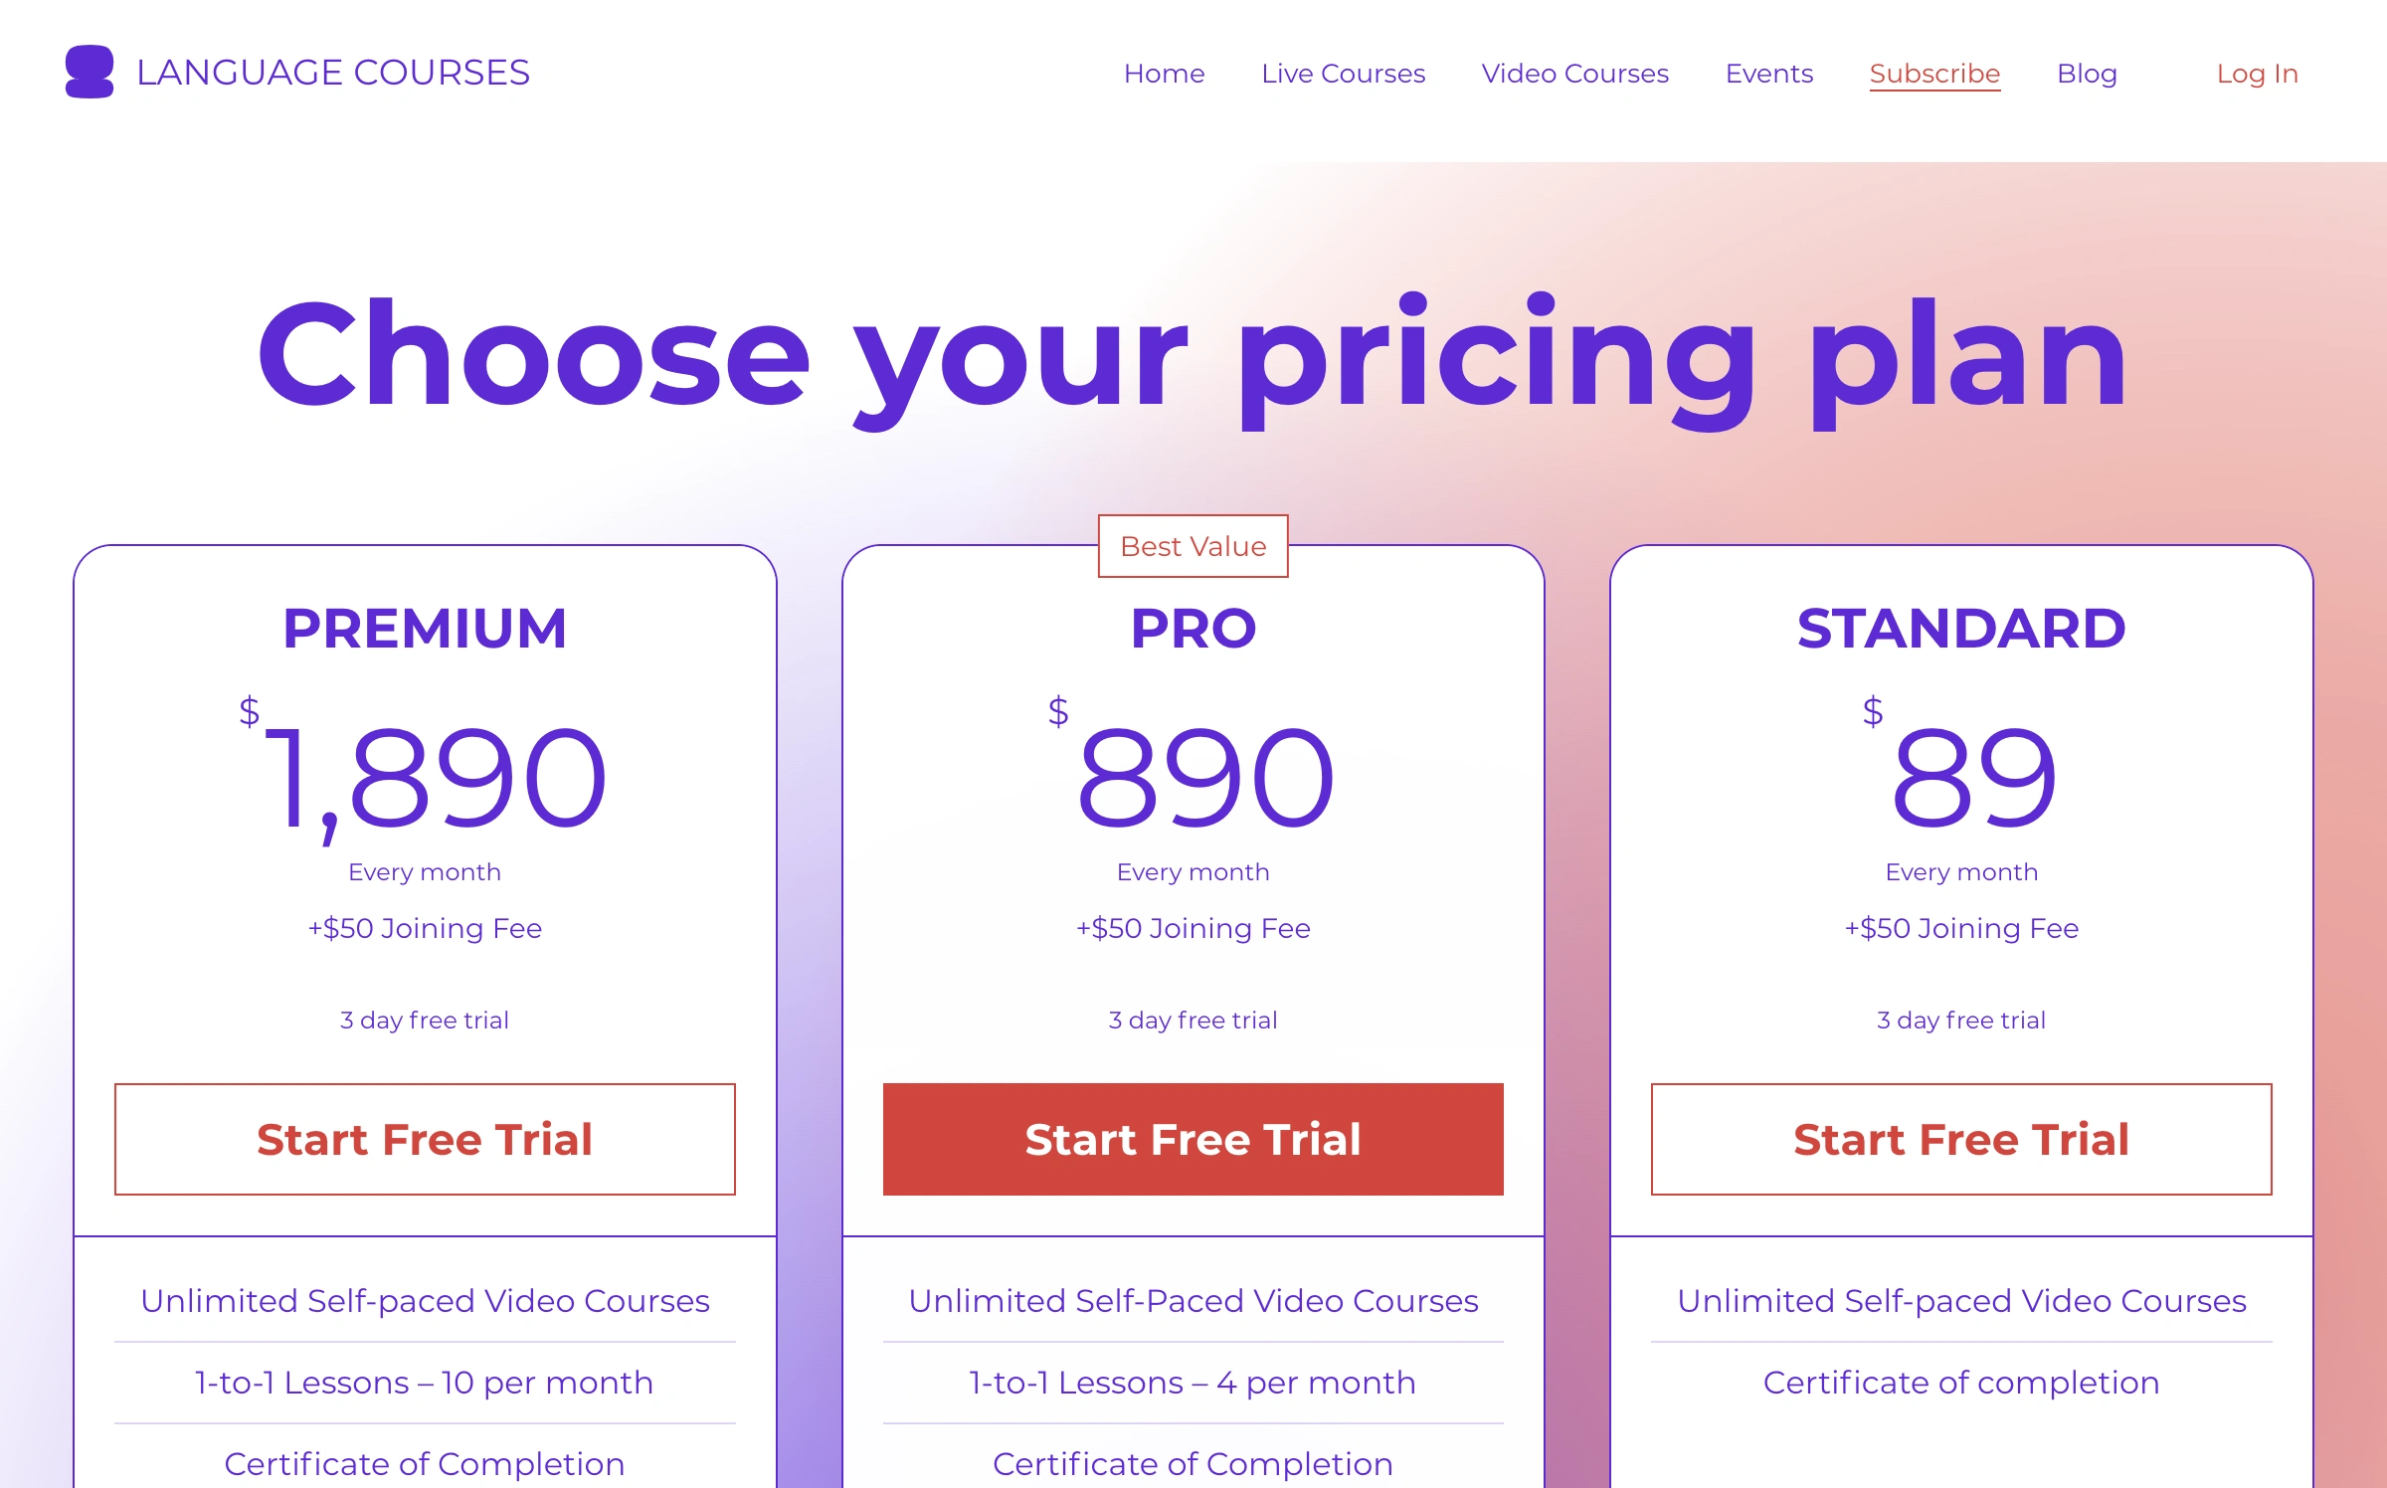The height and width of the screenshot is (1488, 2387).
Task: Start Free Trial for Premium plan
Action: pyautogui.click(x=425, y=1139)
